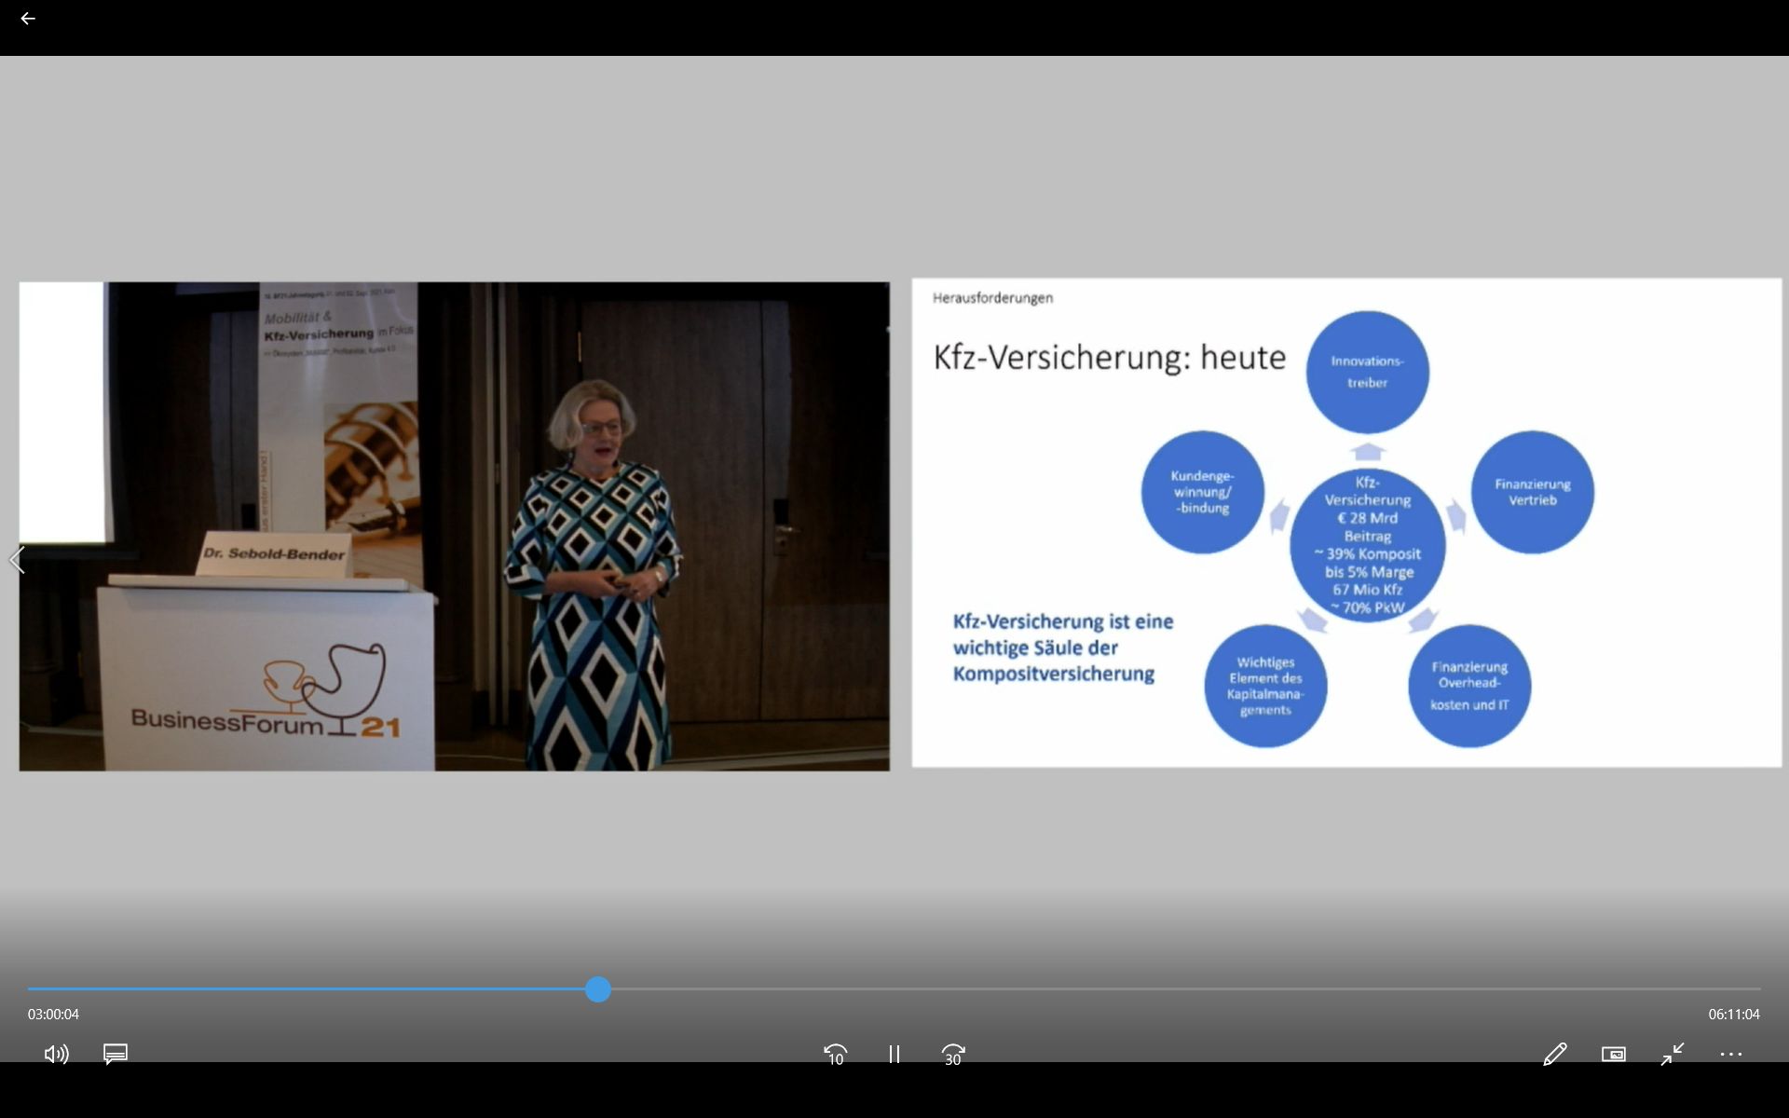Viewport: 1789px width, 1118px height.
Task: Mute the volume speaker icon
Action: pos(56,1054)
